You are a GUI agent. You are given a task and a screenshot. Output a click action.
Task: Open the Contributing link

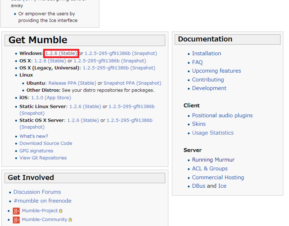click(x=208, y=80)
